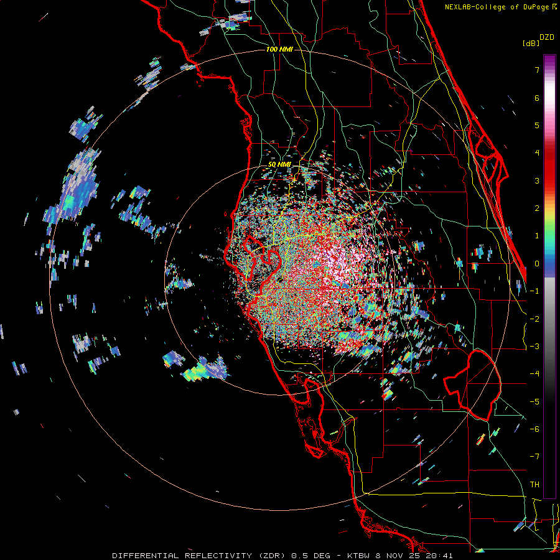Select scale value -1 on legend
Viewport: 560px width, 560px height.
click(534, 291)
